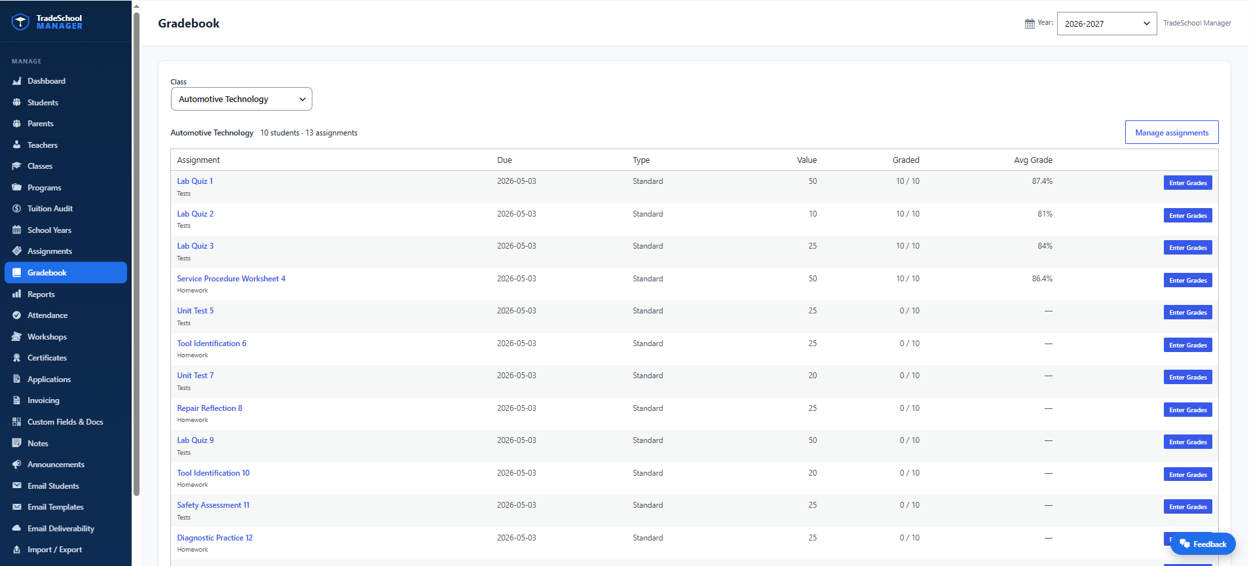This screenshot has height=566, width=1249.
Task: Open Certificates from the sidebar
Action: [47, 358]
